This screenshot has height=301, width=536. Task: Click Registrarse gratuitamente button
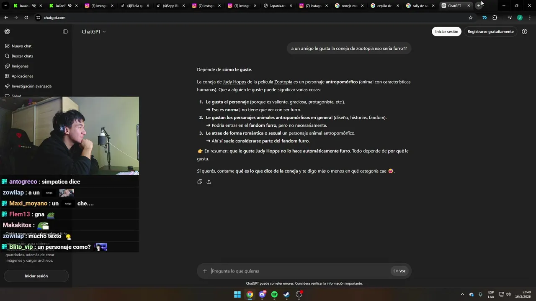490,31
